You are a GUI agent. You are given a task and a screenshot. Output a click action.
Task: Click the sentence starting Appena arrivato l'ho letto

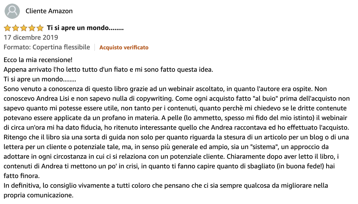108,70
